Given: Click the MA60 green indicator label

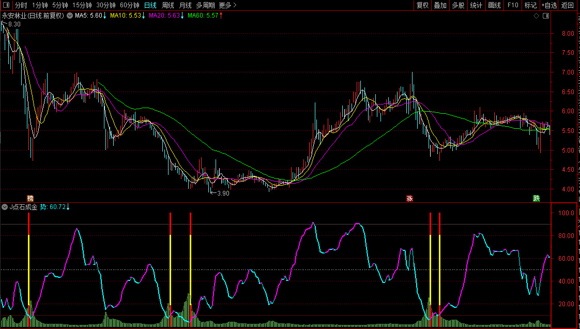Looking at the screenshot, I should [205, 16].
